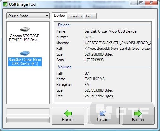Open the Favorites tab
This screenshot has height=131, width=160.
pyautogui.click(x=75, y=16)
